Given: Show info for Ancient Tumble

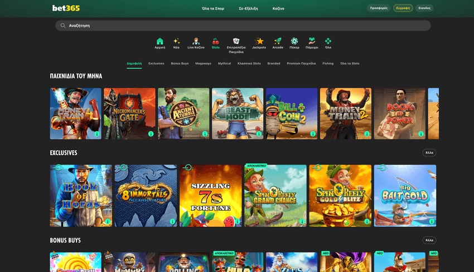Looking at the screenshot, I should (x=205, y=134).
